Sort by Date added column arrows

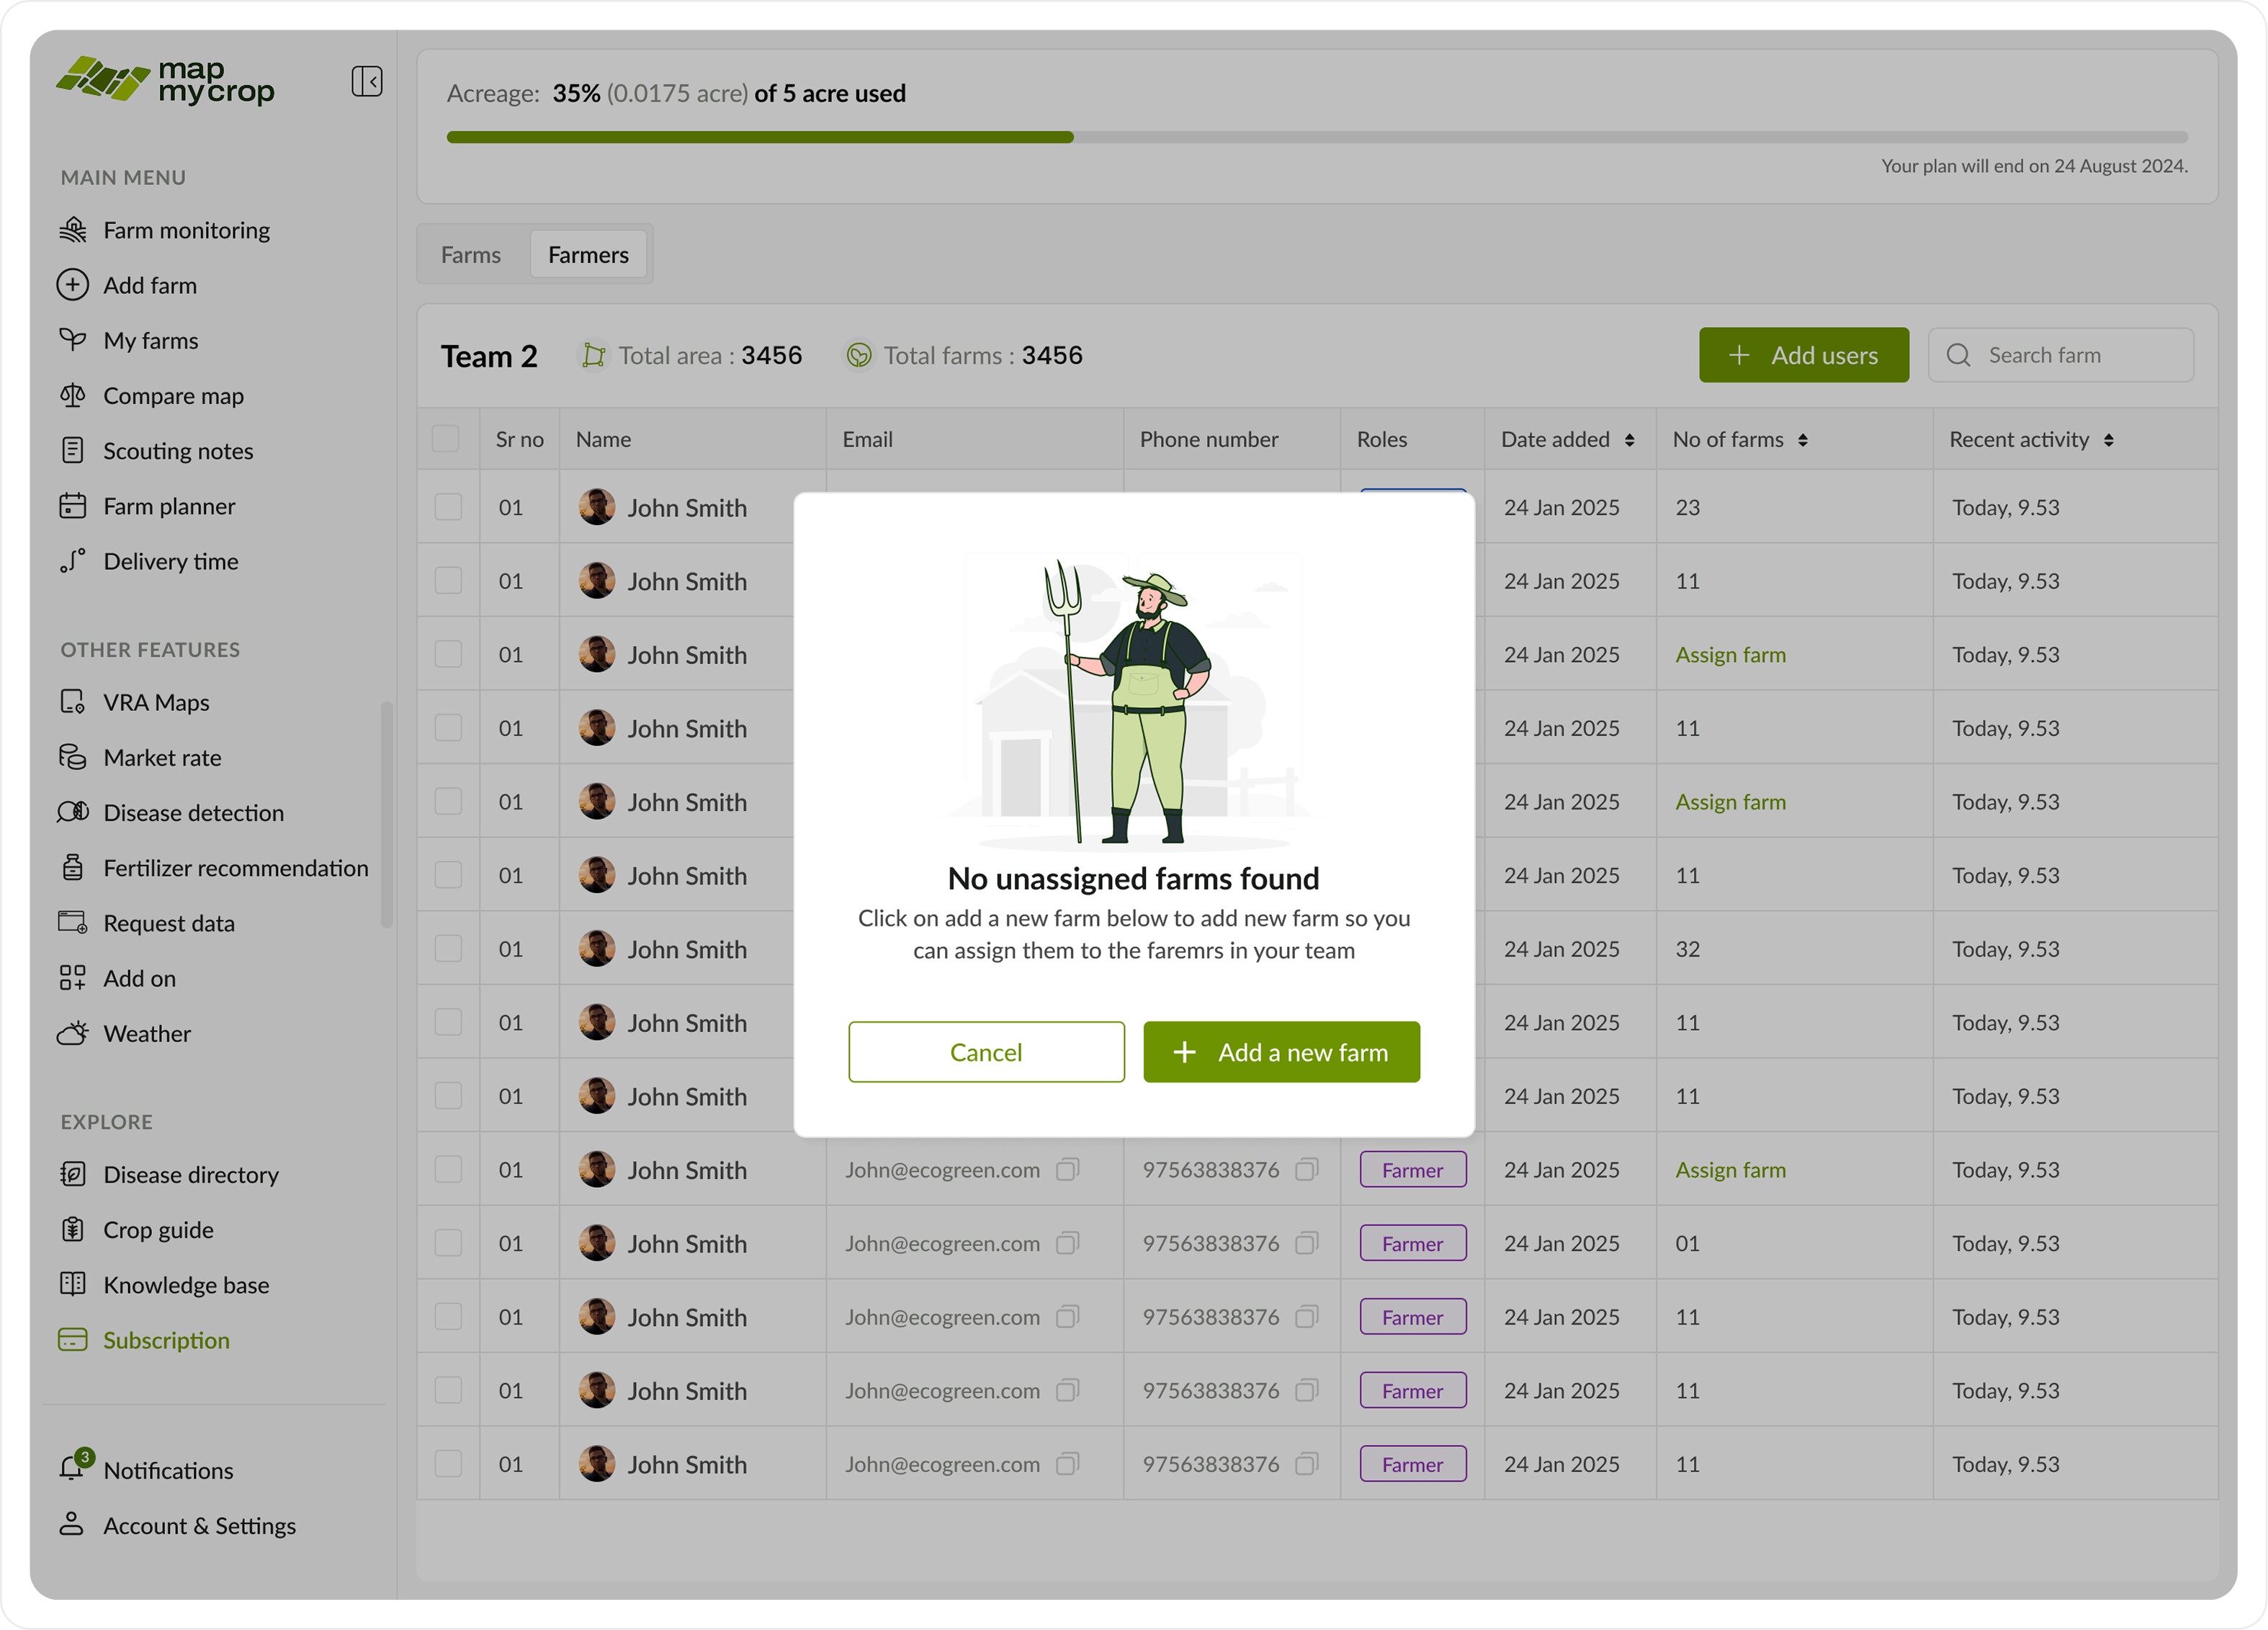tap(1629, 440)
